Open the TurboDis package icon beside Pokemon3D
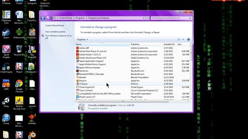Viewport: 248px width, 139px height. coord(32,34)
